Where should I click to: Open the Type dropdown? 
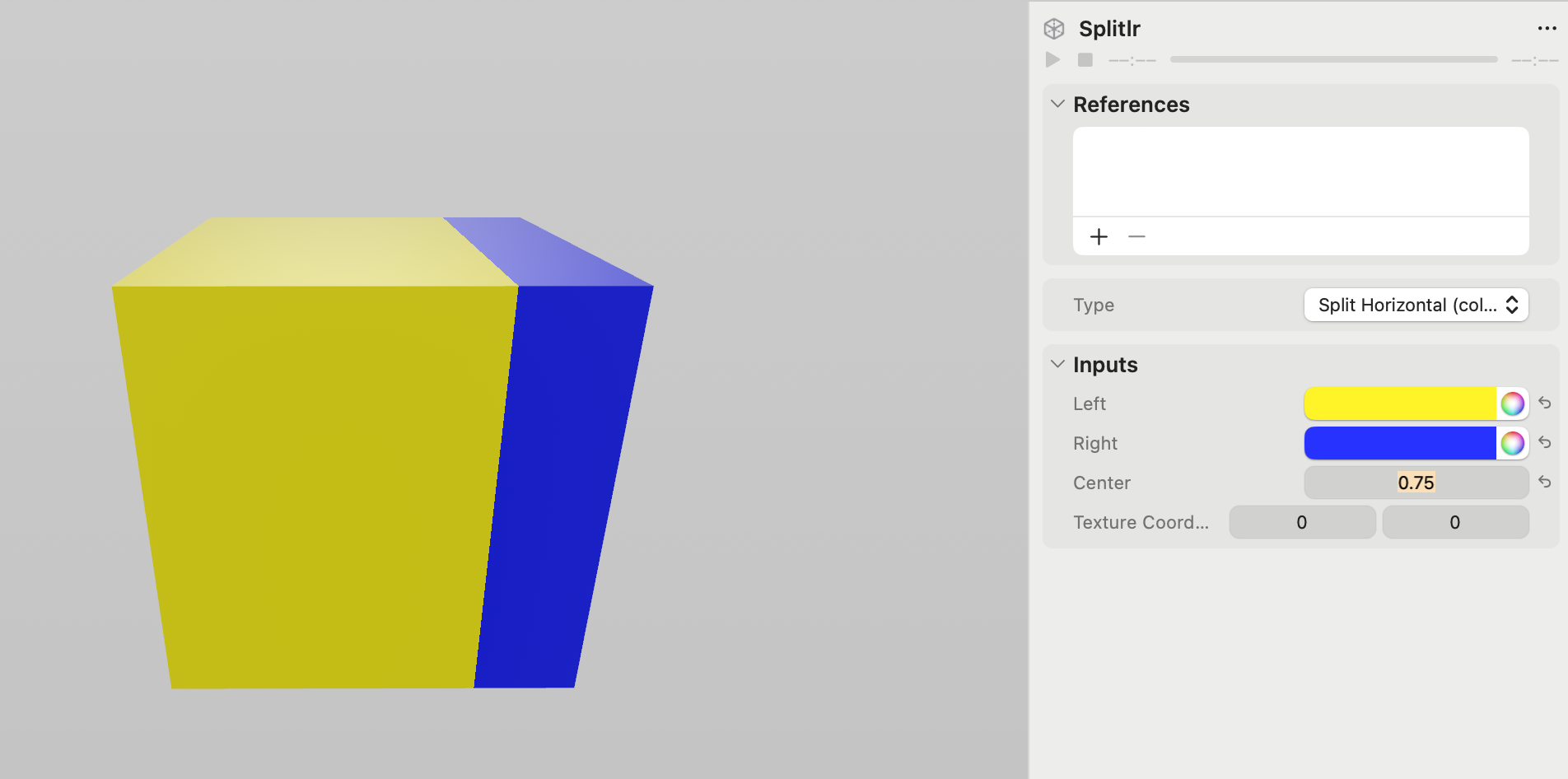click(x=1415, y=305)
